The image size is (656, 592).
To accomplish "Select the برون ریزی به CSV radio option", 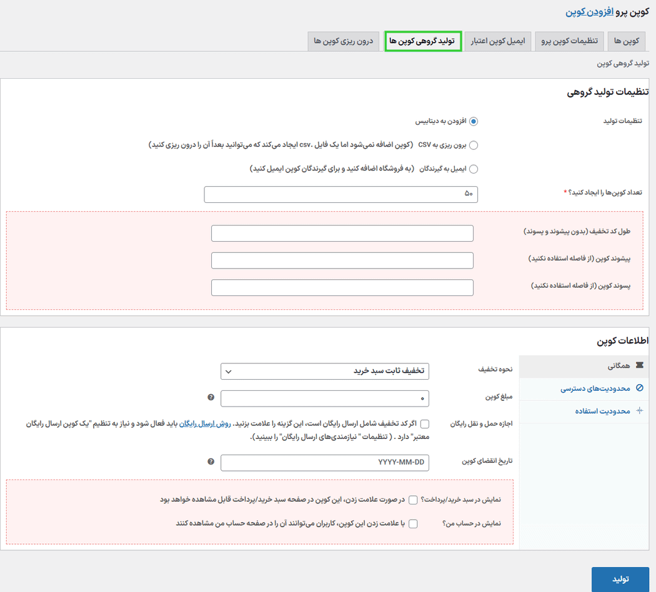I will coord(474,146).
